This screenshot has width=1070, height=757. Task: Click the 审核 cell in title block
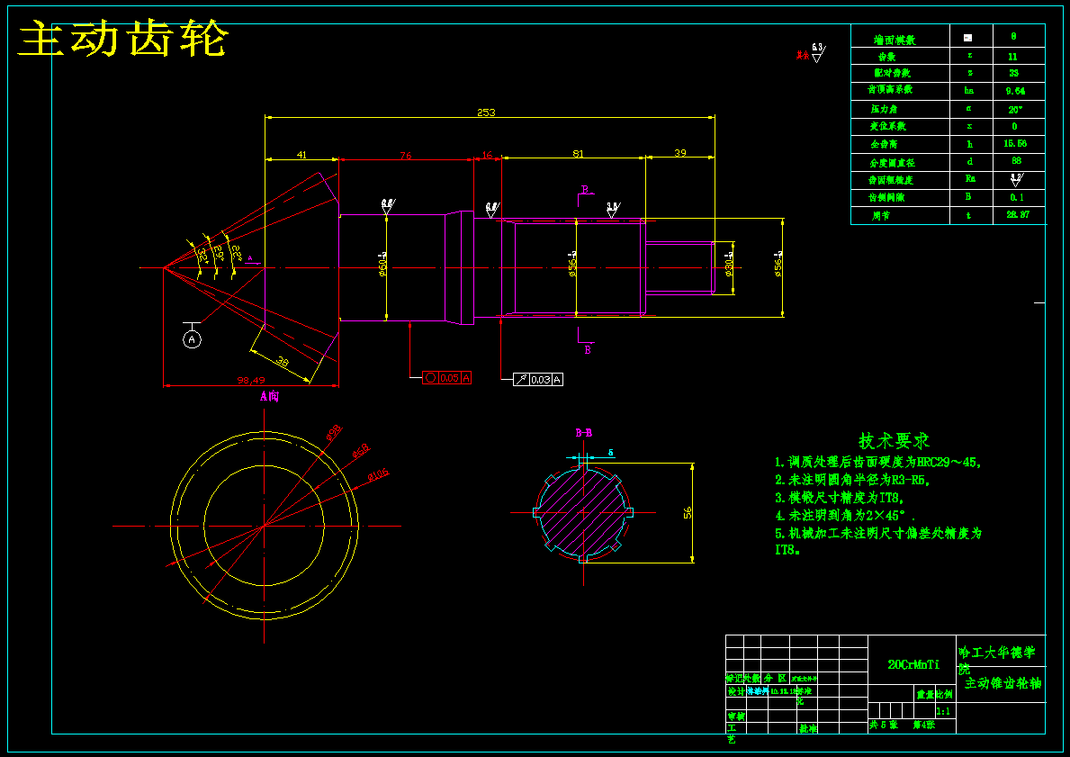click(735, 716)
